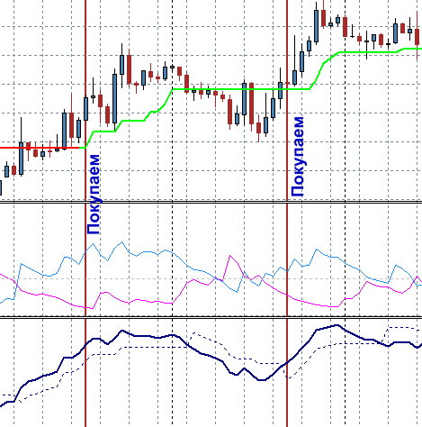This screenshot has width=422, height=427.
Task: Click the upper-right flat green line segment
Action: click(x=368, y=52)
